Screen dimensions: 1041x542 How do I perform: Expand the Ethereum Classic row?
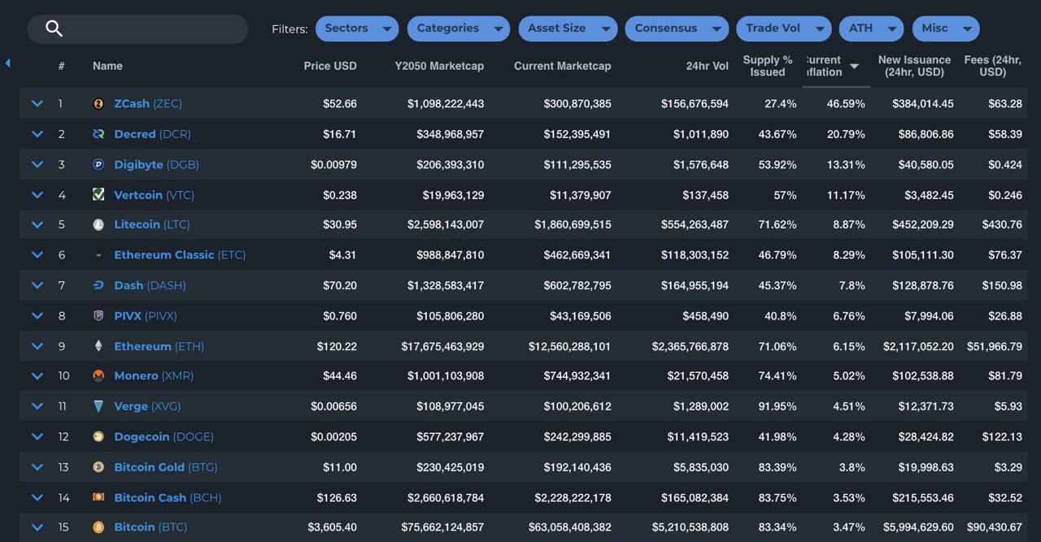[x=37, y=254]
